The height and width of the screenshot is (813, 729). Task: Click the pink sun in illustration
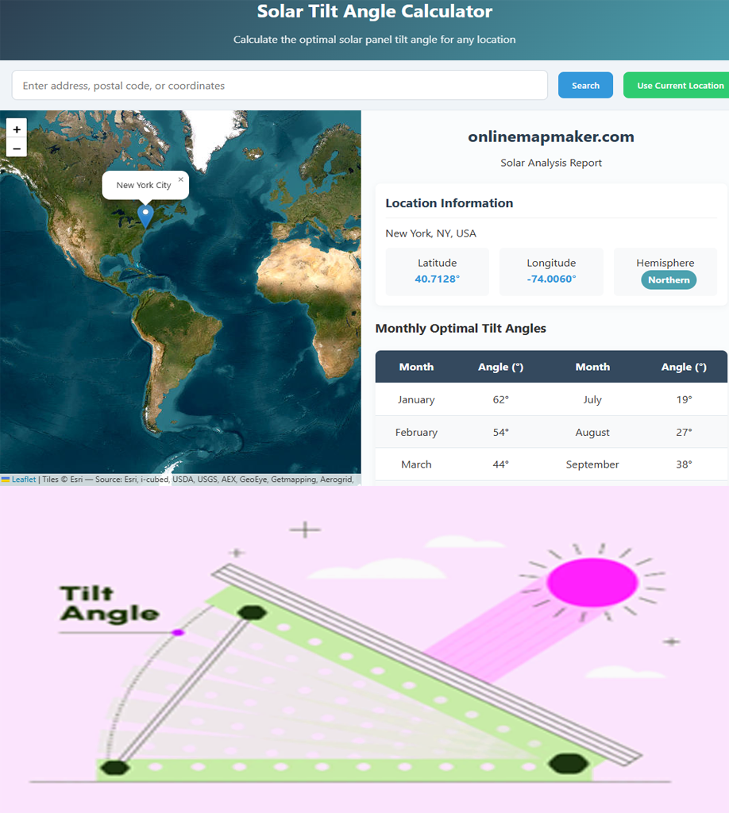click(592, 582)
